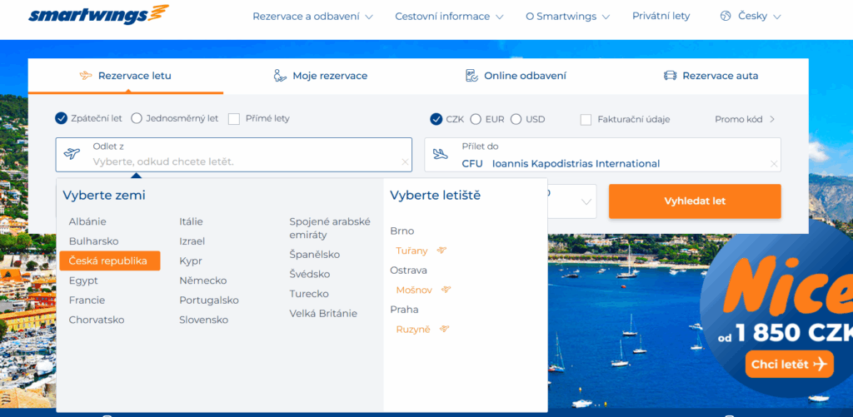This screenshot has width=853, height=417.
Task: Select Ruzyně airport
Action: (x=413, y=329)
